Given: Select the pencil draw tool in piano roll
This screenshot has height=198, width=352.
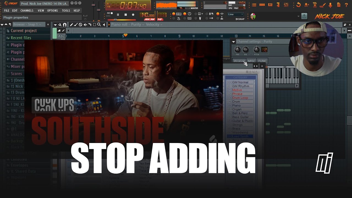Looking at the screenshot, I should [71, 25].
